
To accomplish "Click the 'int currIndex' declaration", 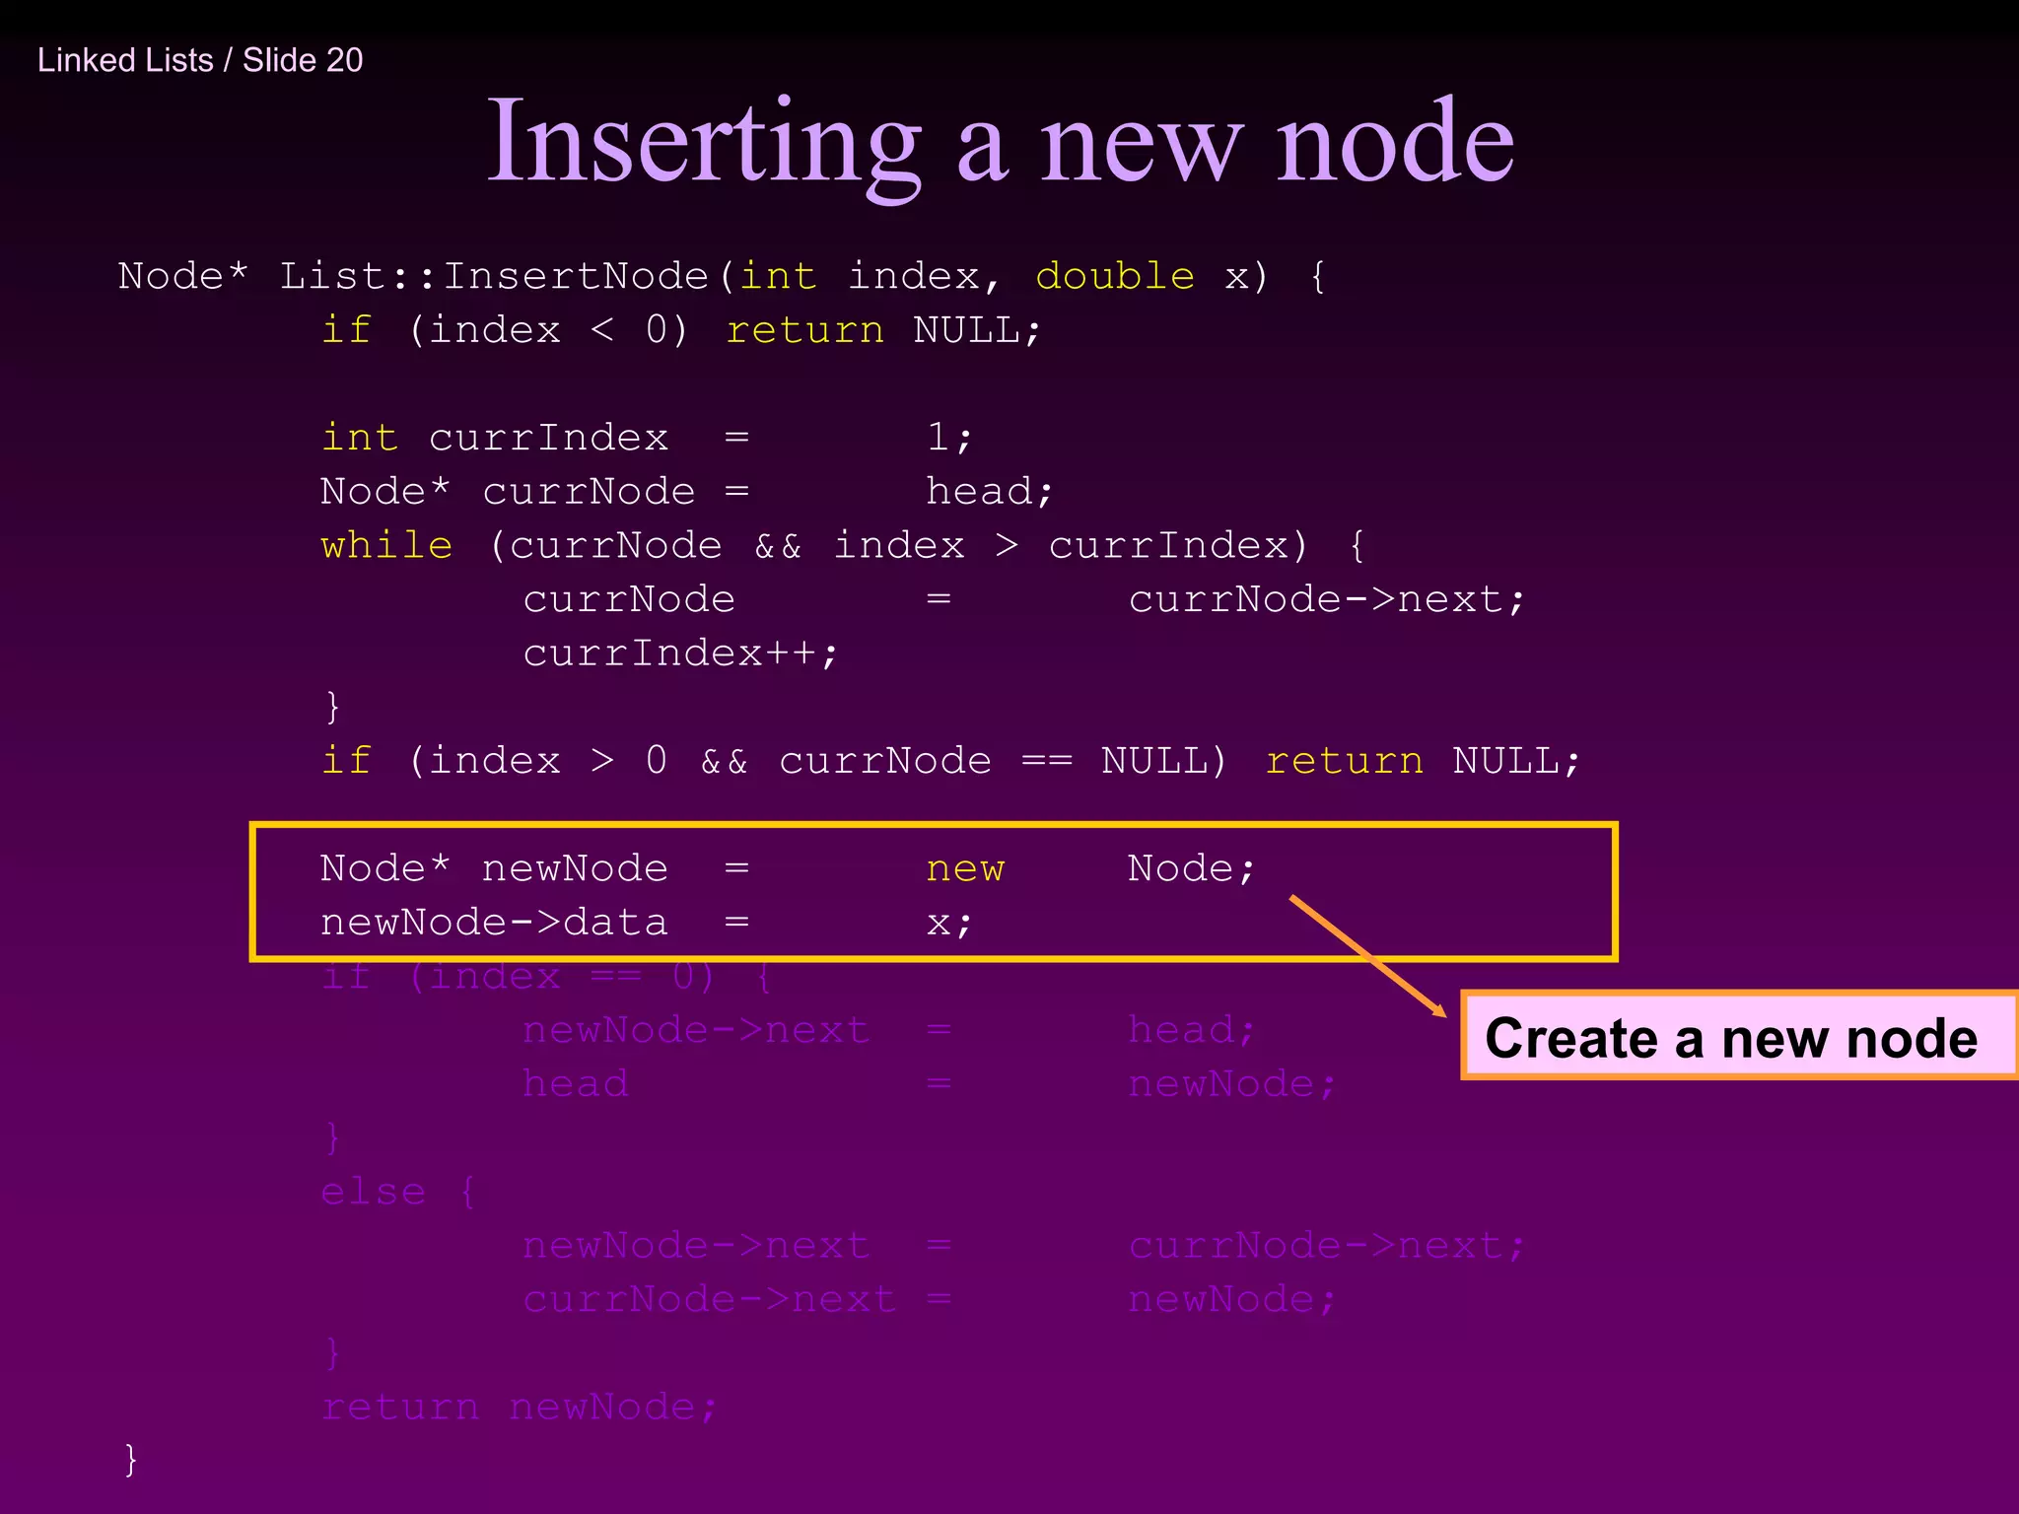I will pyautogui.click(x=493, y=438).
